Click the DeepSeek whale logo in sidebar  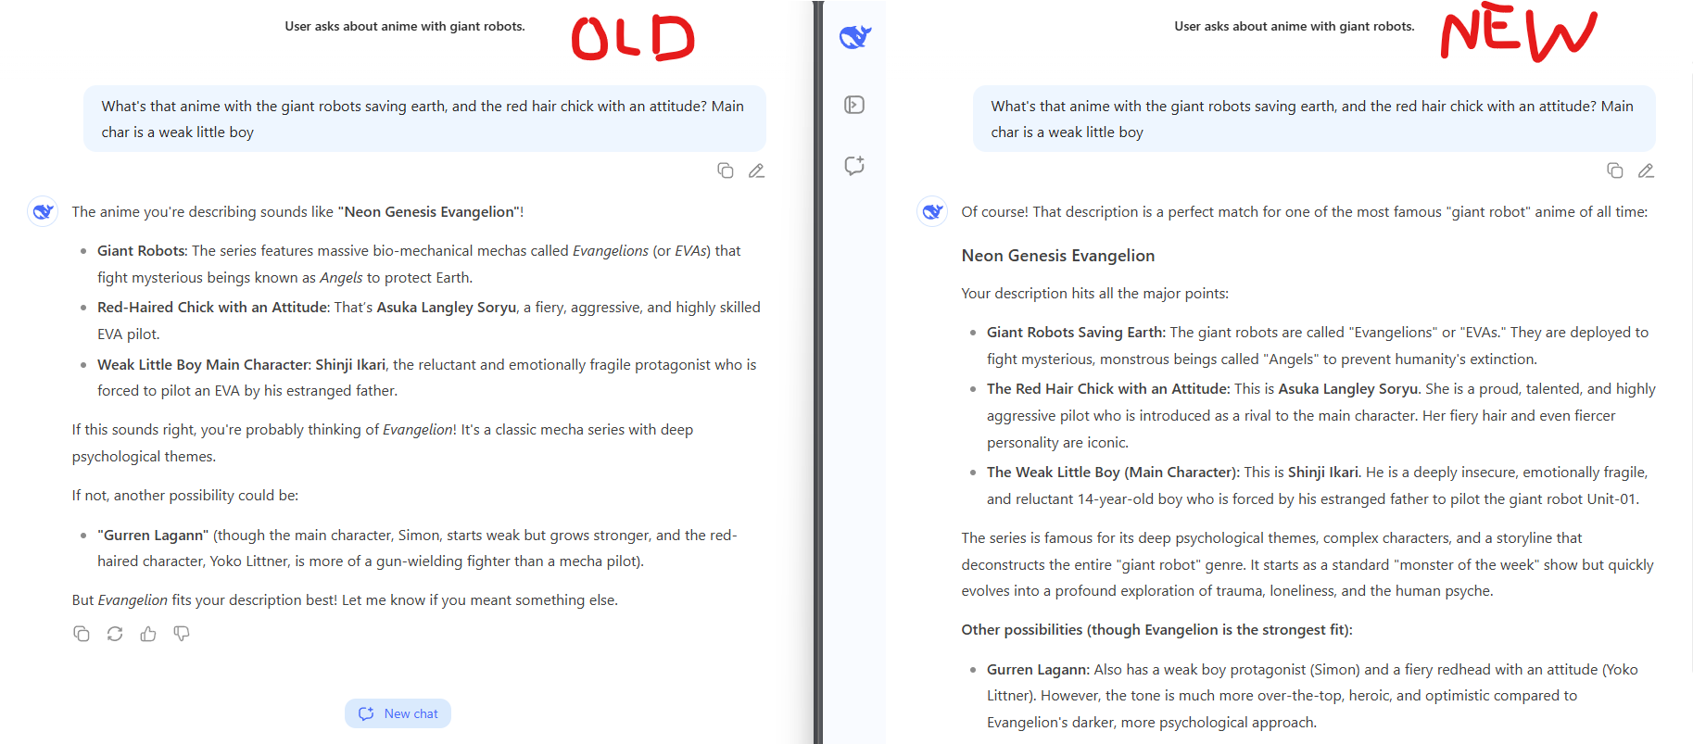[x=855, y=37]
